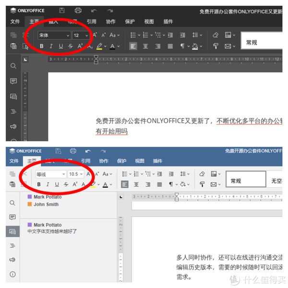The image size is (288, 288).
Task: Open Navigation headings in dark-theme left sidebar
Action: coord(13,111)
